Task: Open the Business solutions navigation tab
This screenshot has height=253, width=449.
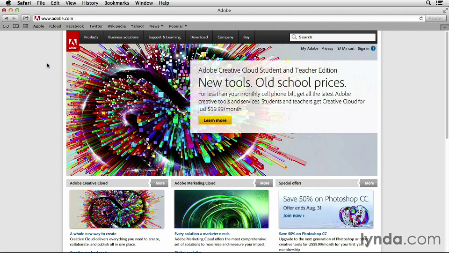Action: pyautogui.click(x=123, y=37)
